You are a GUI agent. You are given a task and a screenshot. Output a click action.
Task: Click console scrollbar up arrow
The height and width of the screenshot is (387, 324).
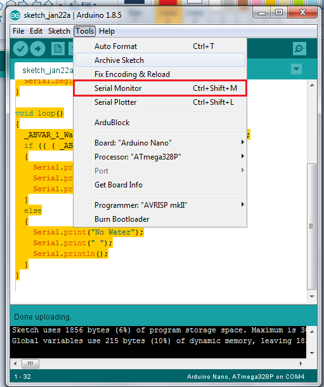pos(312,332)
